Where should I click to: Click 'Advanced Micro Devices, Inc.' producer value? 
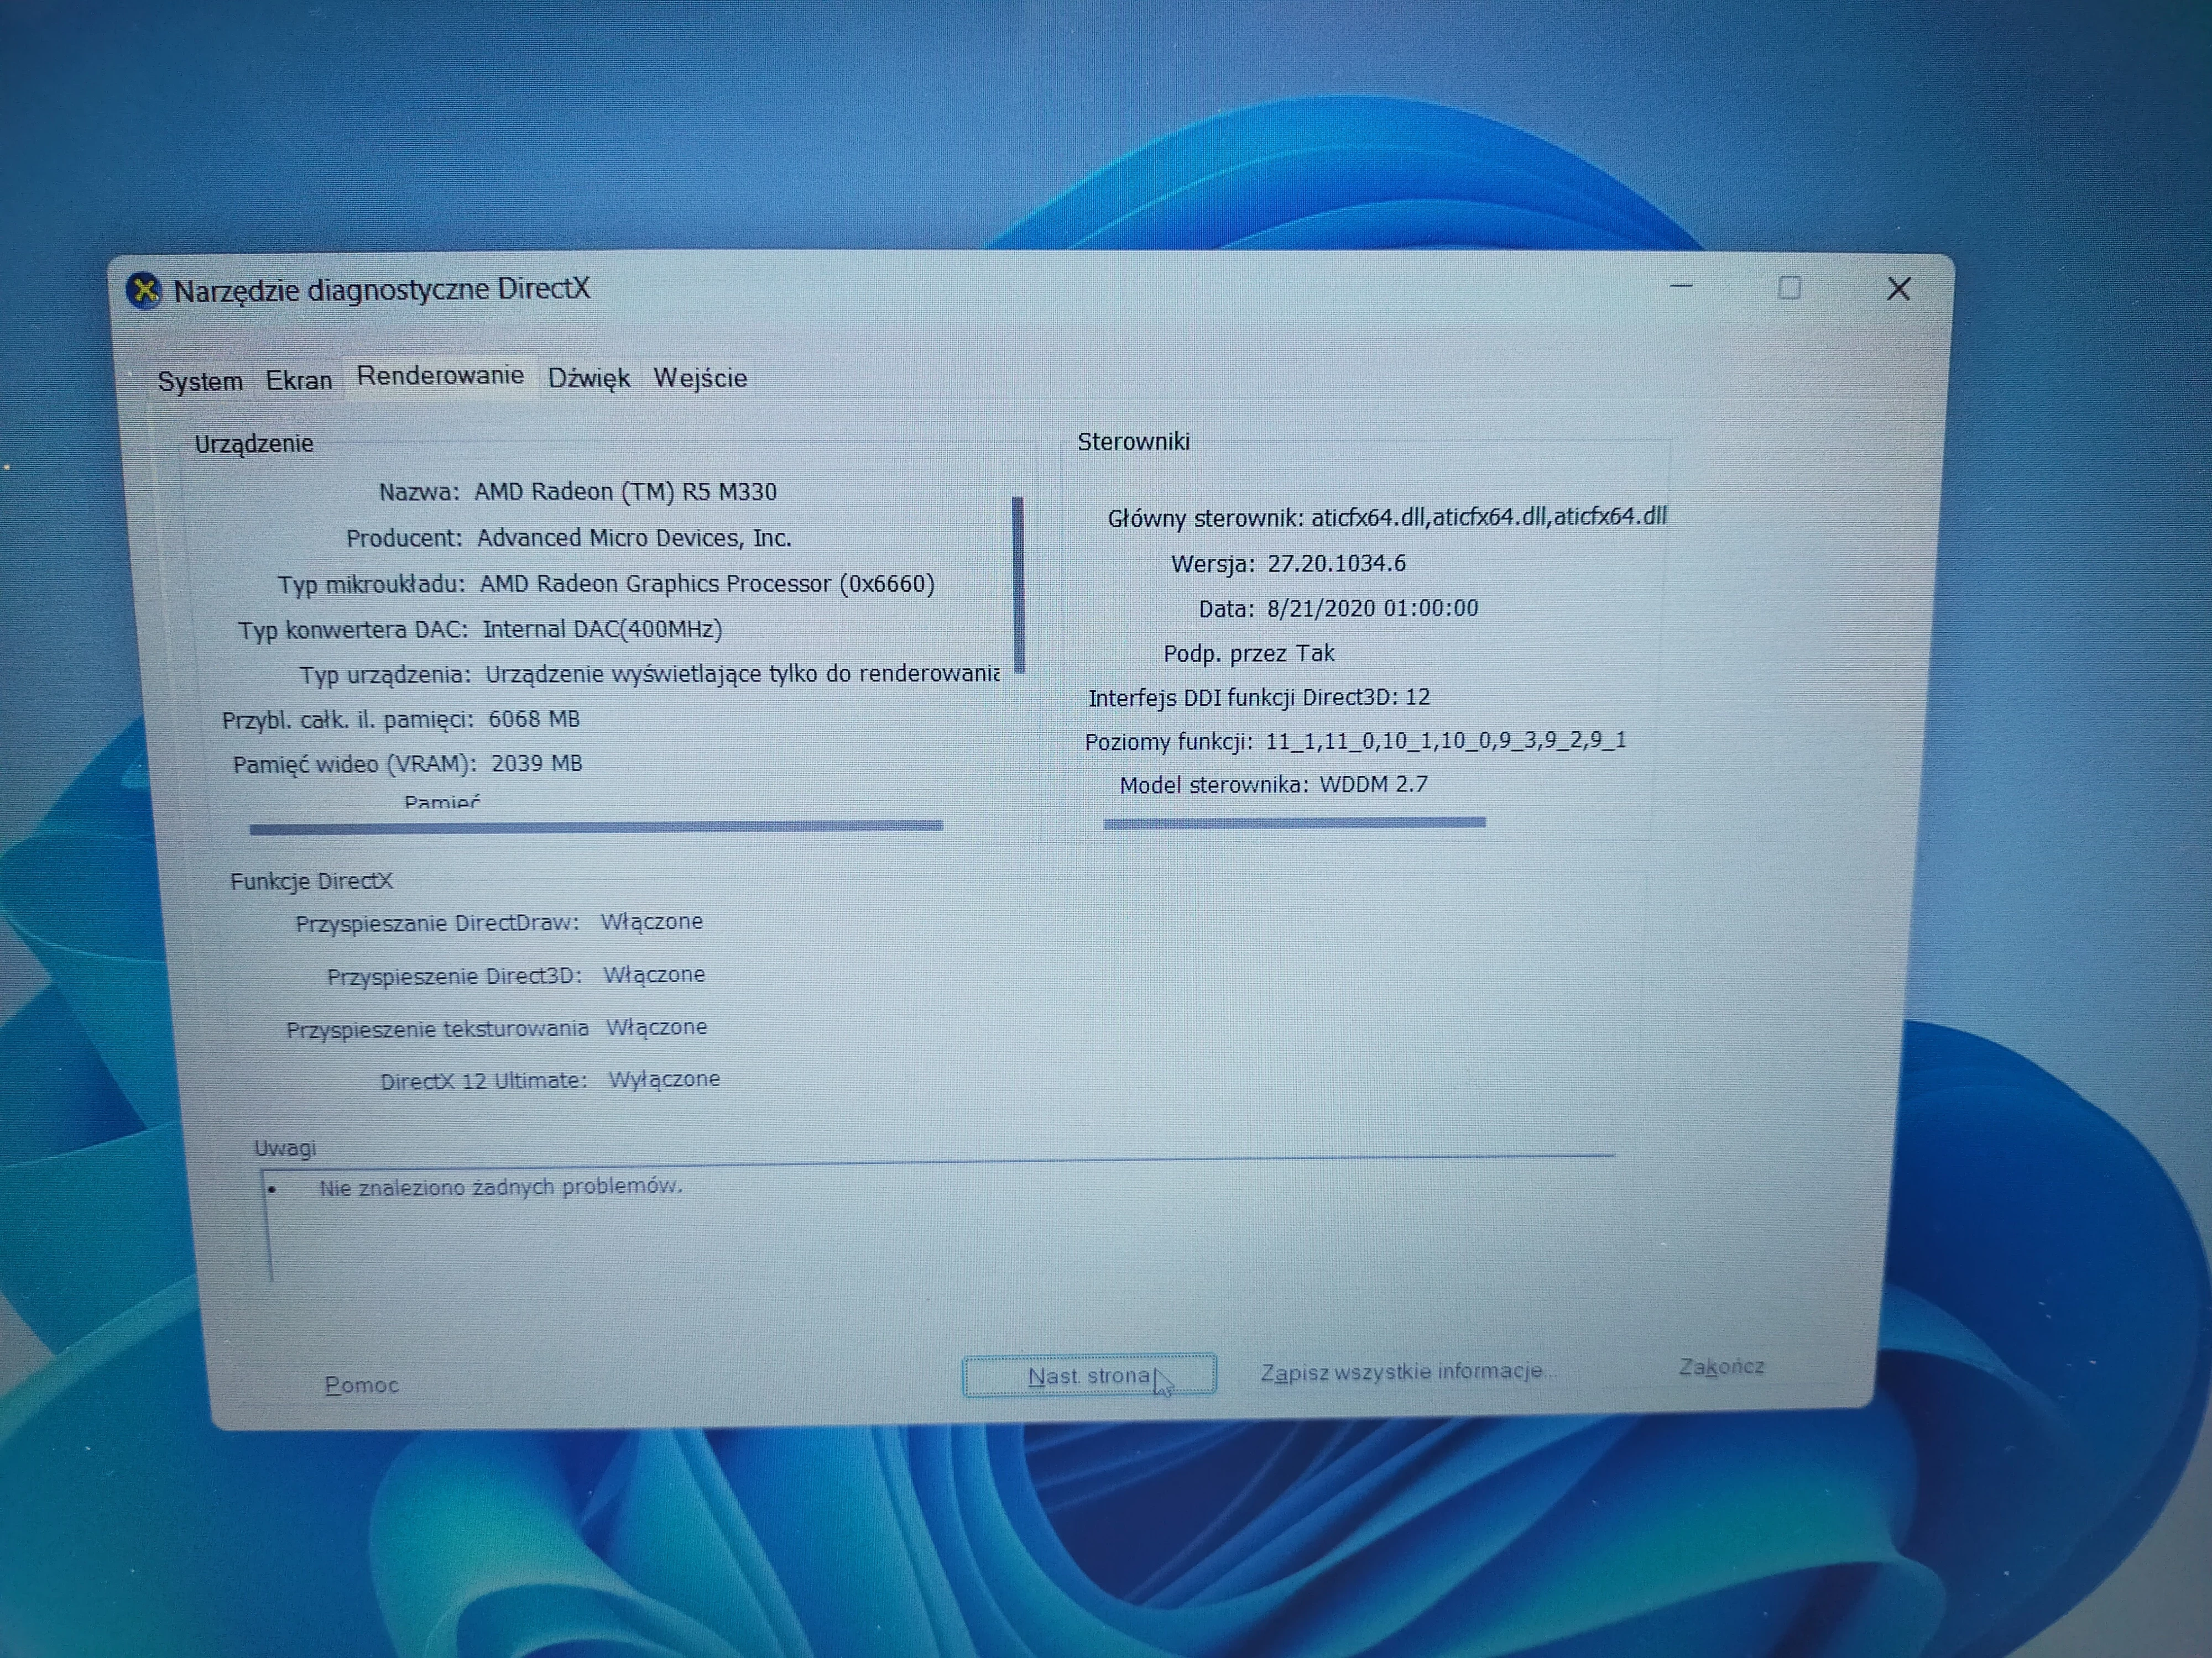pos(634,538)
